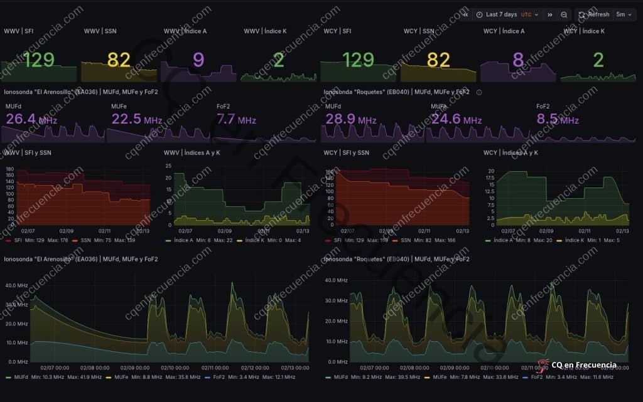Toggle SFI series in WWV legend
This screenshot has height=402, width=643.
click(x=19, y=240)
